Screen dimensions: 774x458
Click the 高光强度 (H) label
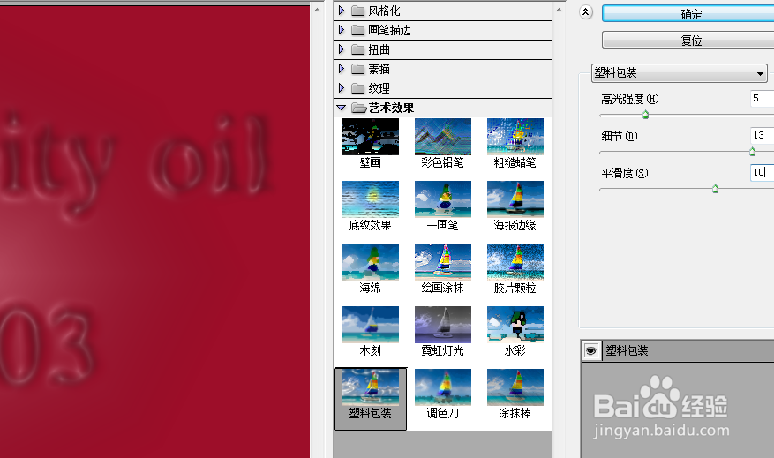tap(630, 99)
